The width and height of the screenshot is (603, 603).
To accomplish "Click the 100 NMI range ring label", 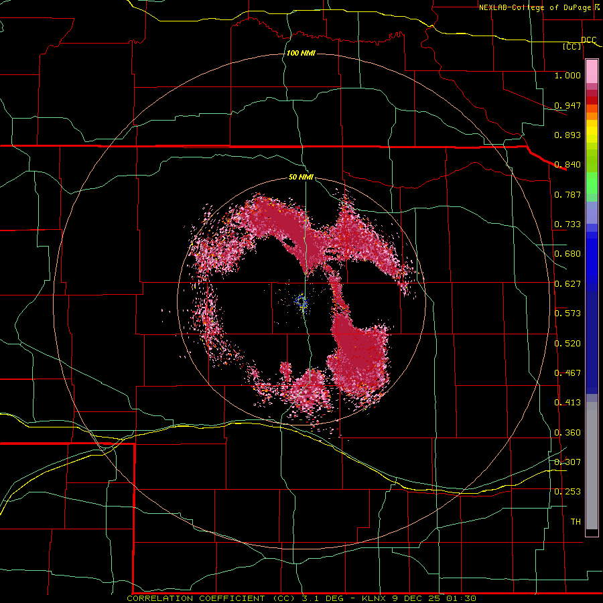I will [x=301, y=53].
